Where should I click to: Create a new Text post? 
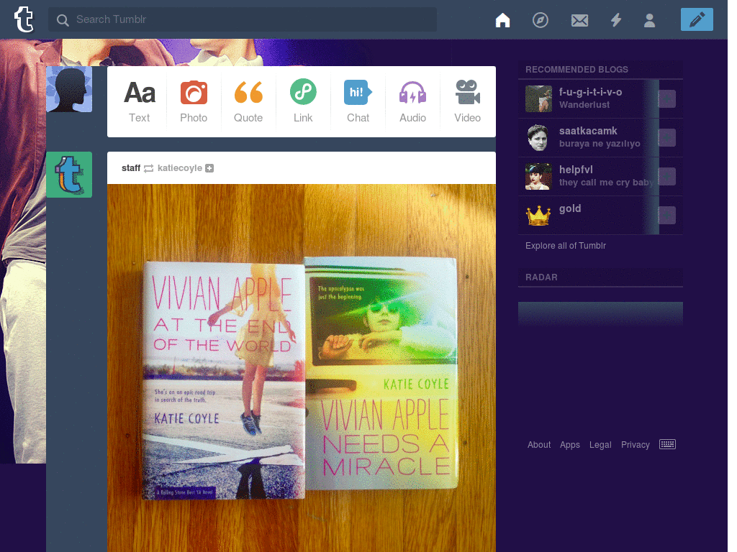pyautogui.click(x=140, y=101)
